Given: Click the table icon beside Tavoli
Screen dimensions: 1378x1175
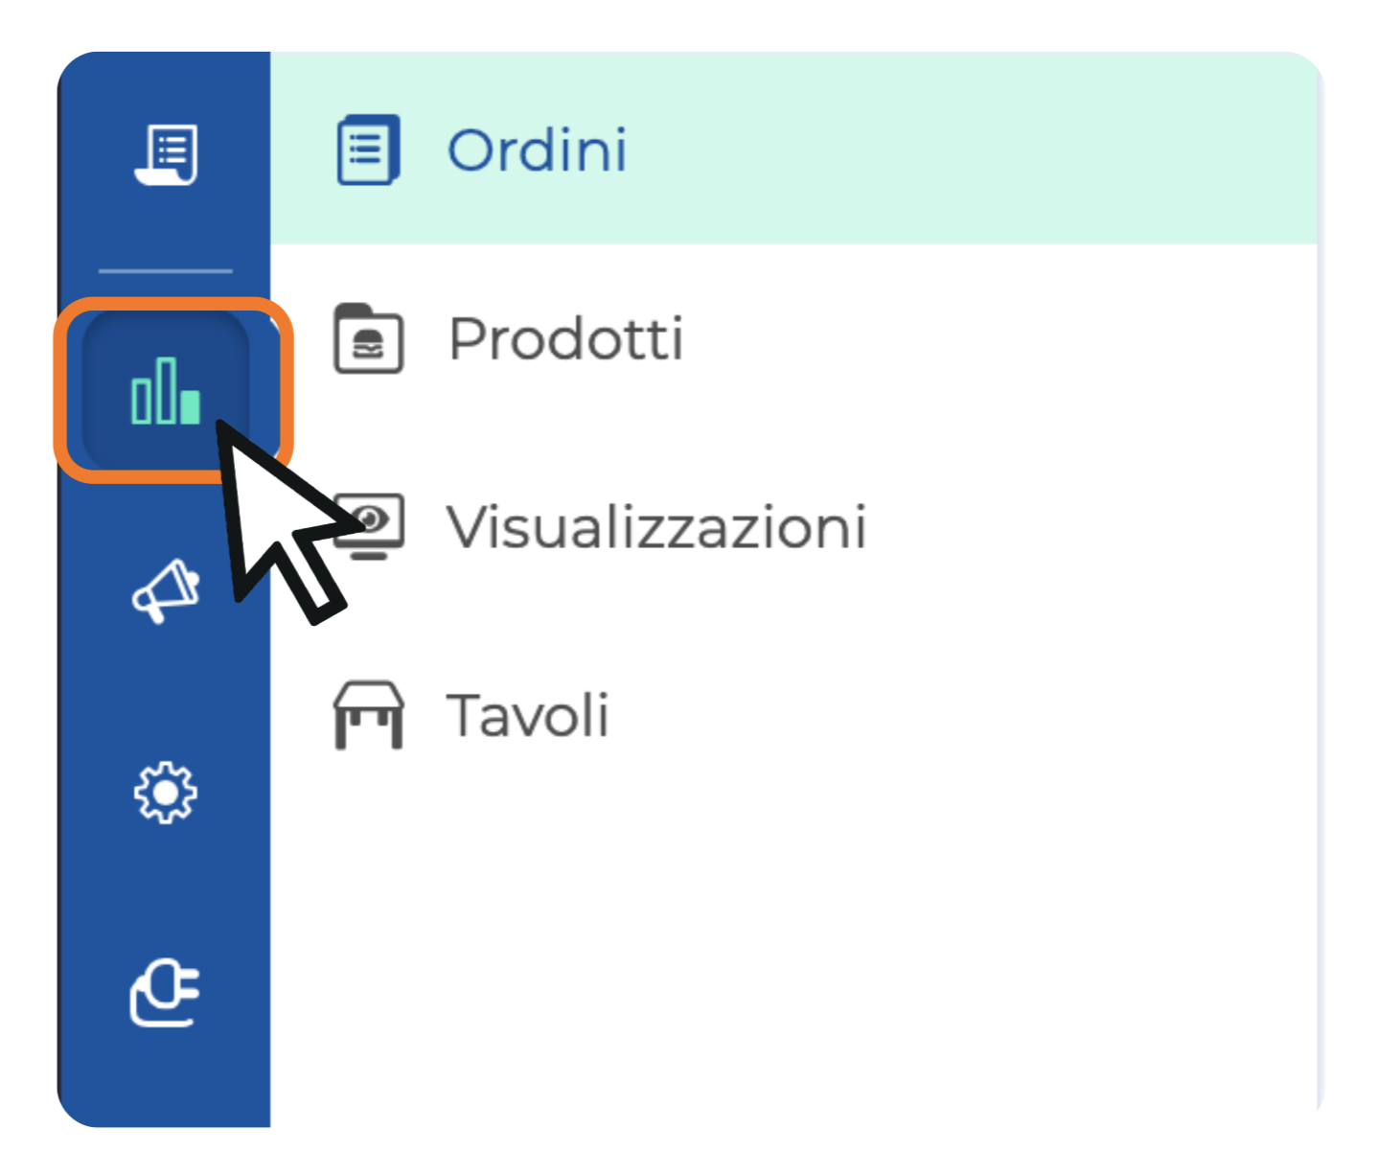Looking at the screenshot, I should 368,715.
